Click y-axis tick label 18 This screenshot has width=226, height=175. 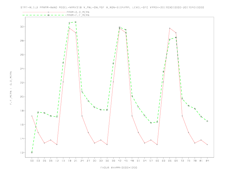click(x=22, y=111)
